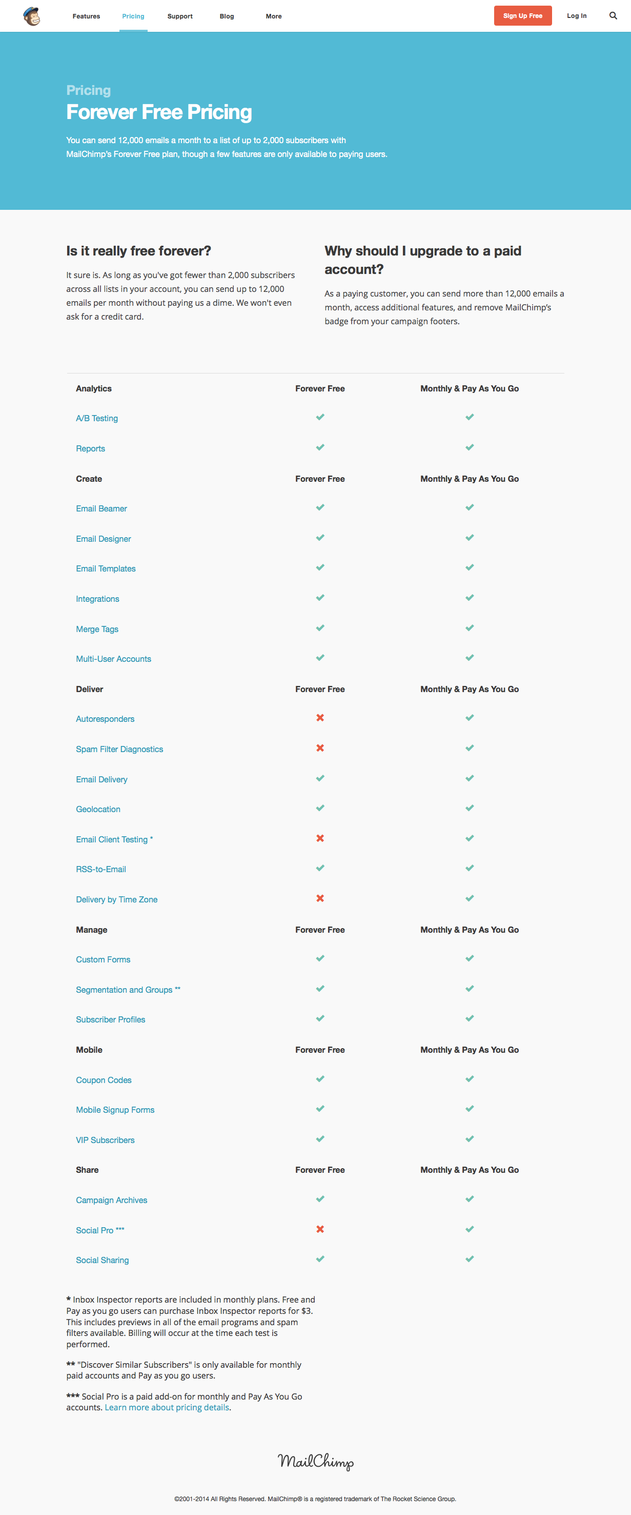631x1515 pixels.
Task: Click the MailChimp monkey logo
Action: (x=32, y=16)
